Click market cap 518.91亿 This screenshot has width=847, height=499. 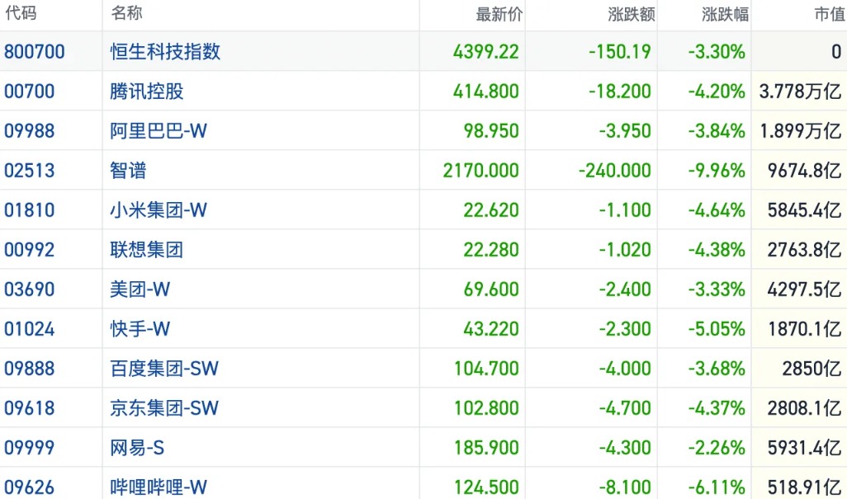click(805, 487)
